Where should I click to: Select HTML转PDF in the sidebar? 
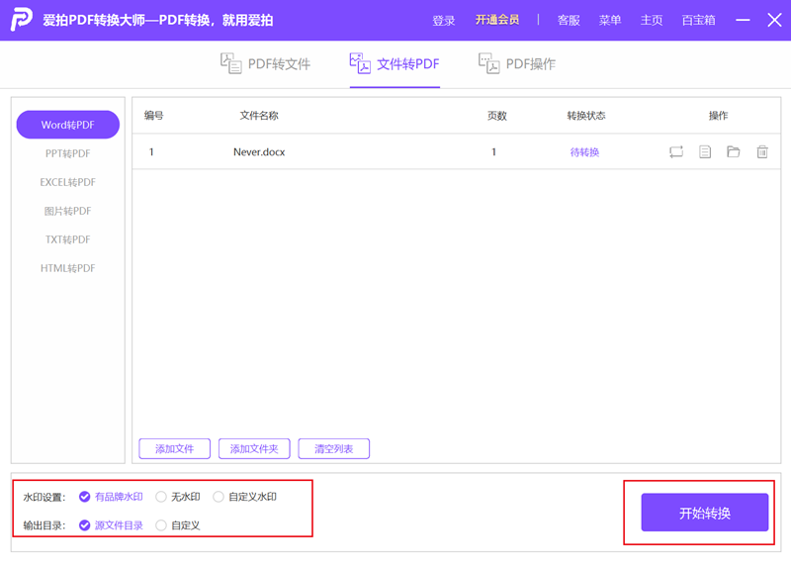(x=68, y=268)
